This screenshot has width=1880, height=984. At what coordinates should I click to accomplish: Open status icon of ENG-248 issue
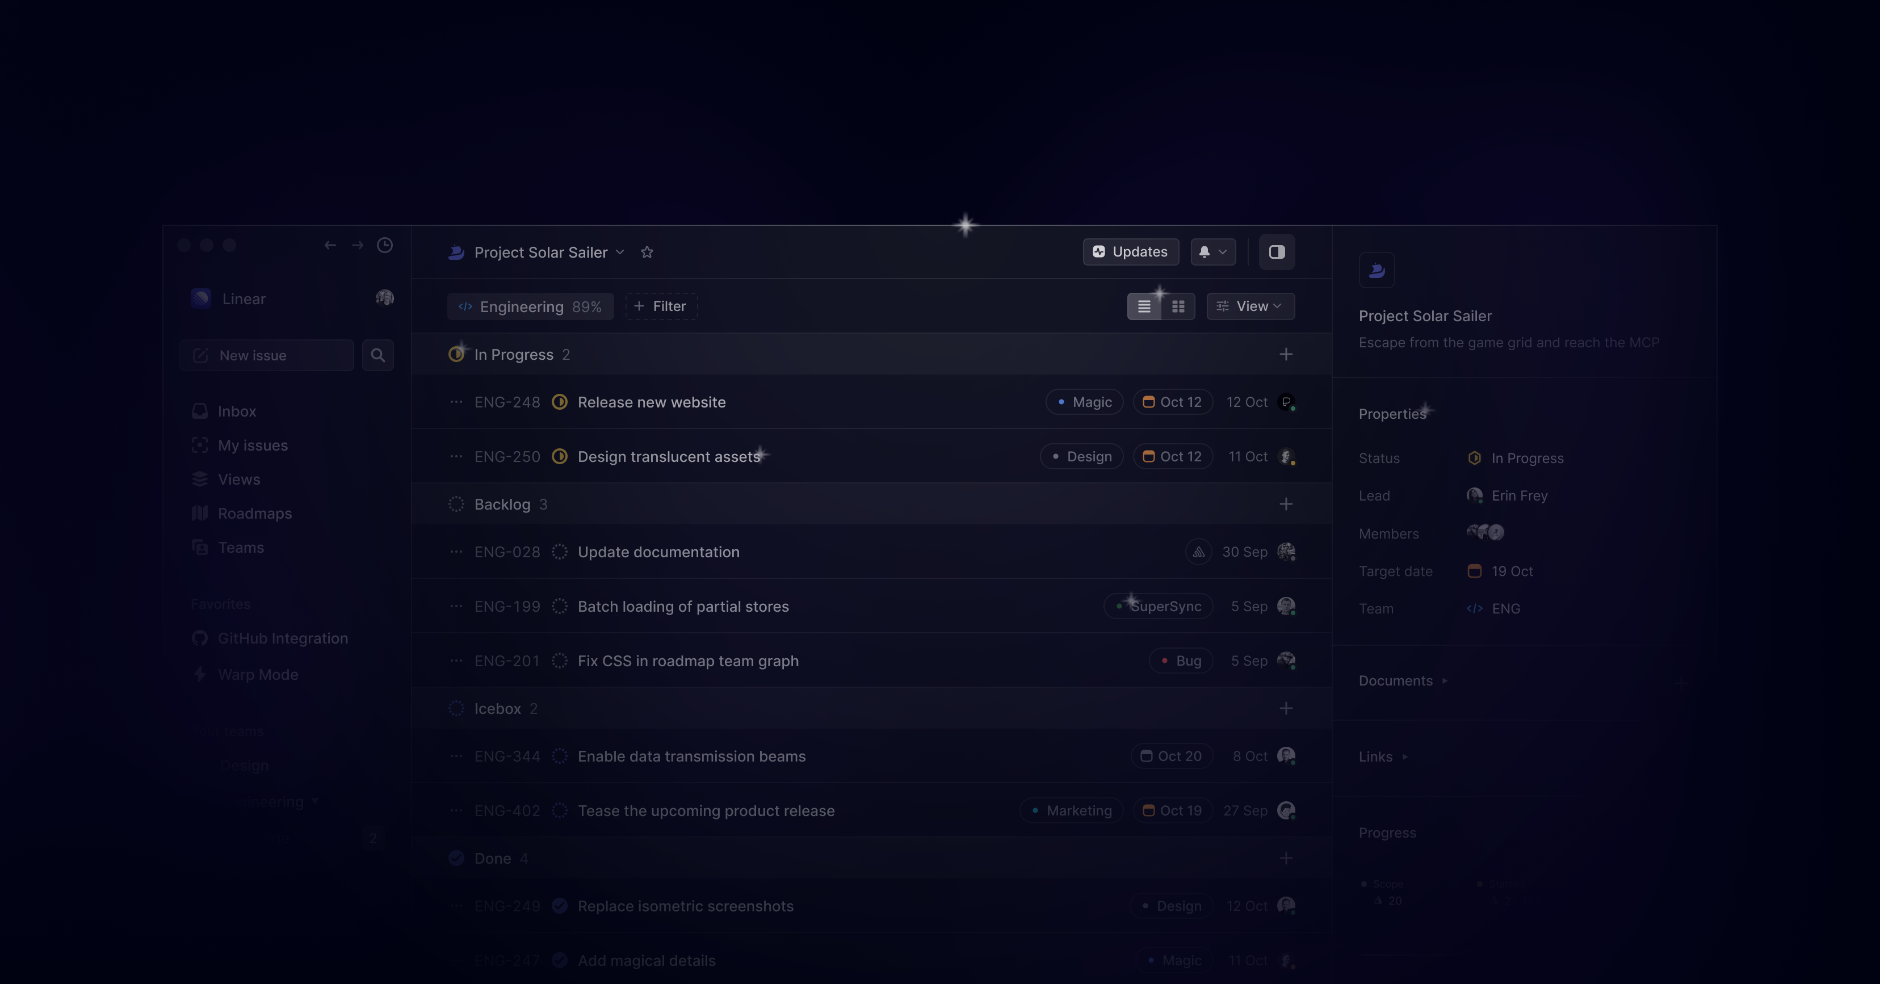coord(560,402)
